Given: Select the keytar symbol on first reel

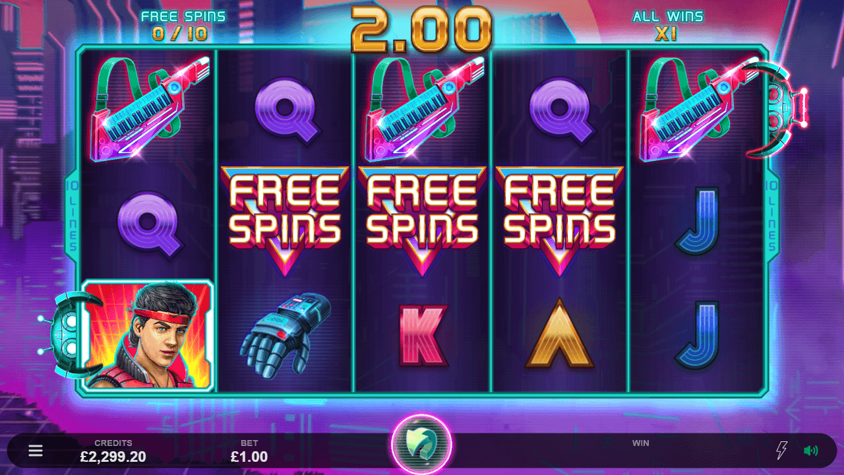Looking at the screenshot, I should [x=148, y=106].
